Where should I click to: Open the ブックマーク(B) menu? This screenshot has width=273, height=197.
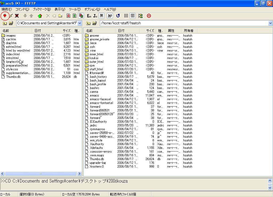point(42,9)
